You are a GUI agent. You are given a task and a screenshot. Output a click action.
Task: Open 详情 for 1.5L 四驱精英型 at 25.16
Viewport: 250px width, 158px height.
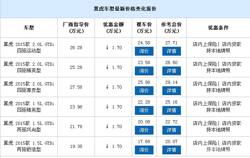coord(172,110)
